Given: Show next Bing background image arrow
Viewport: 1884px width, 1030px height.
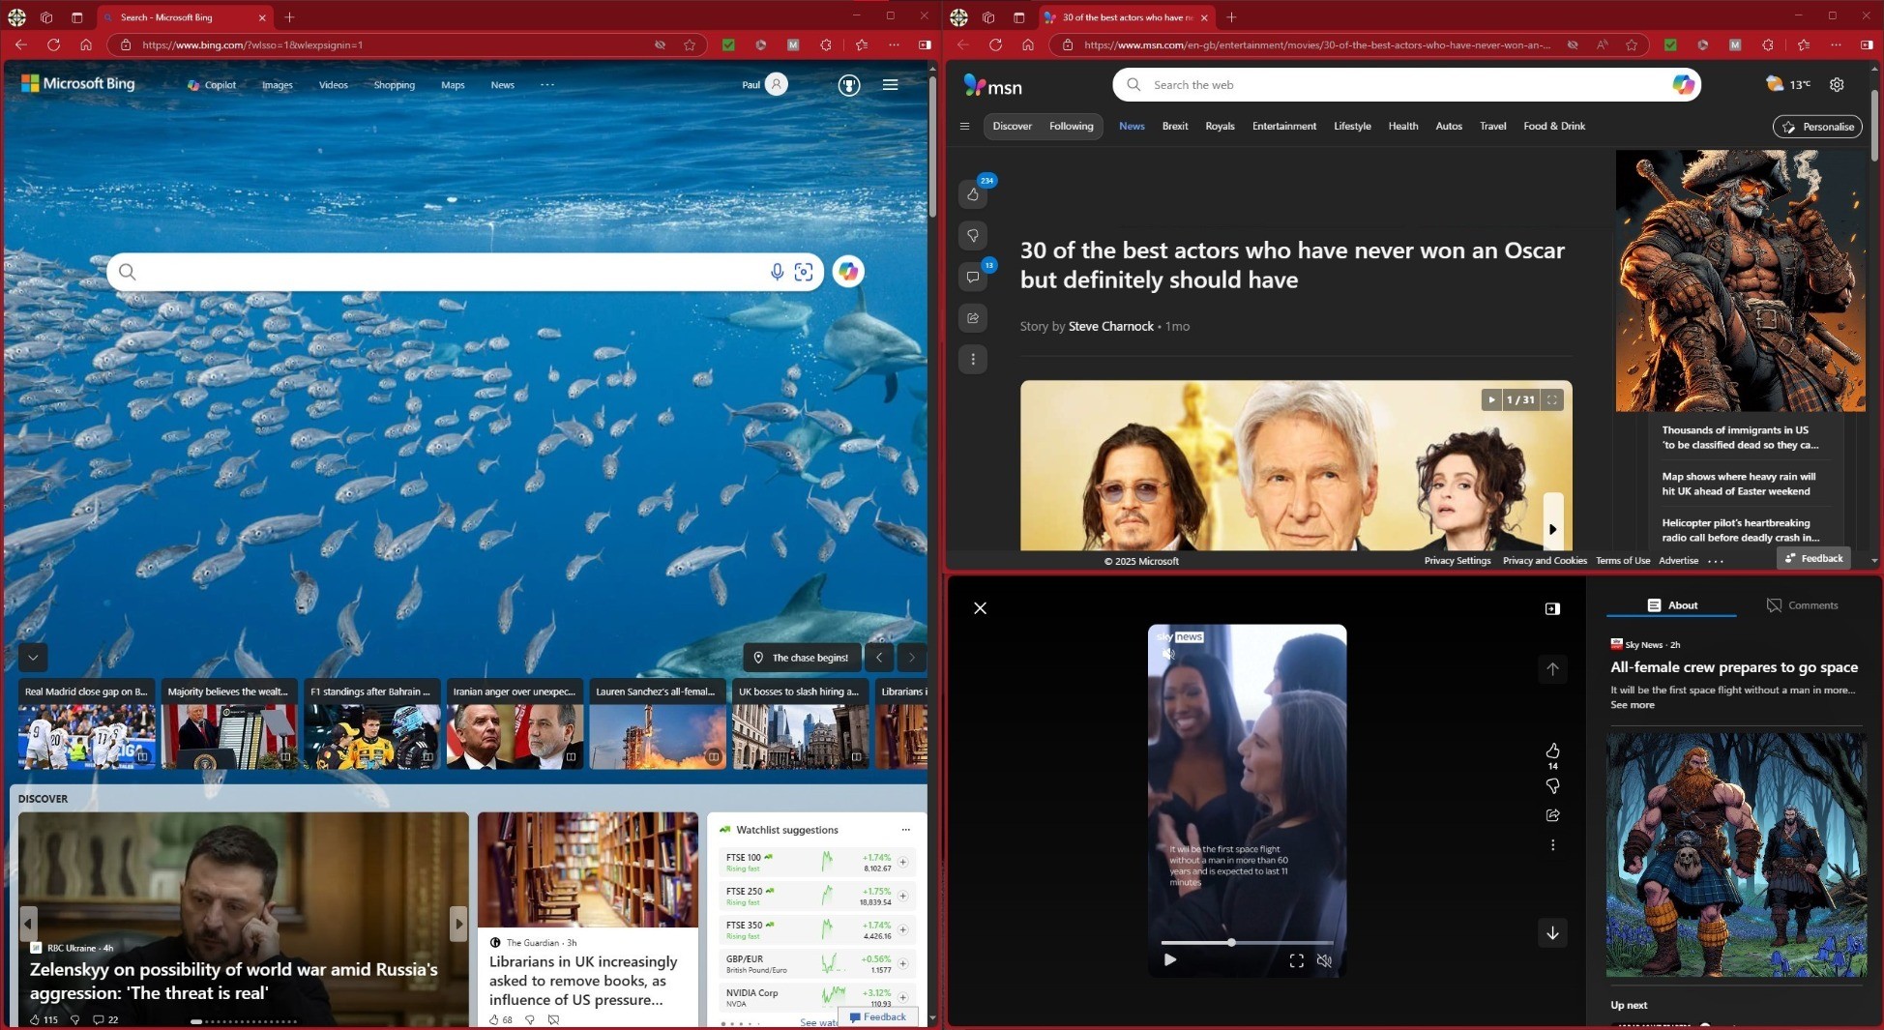Looking at the screenshot, I should (911, 658).
